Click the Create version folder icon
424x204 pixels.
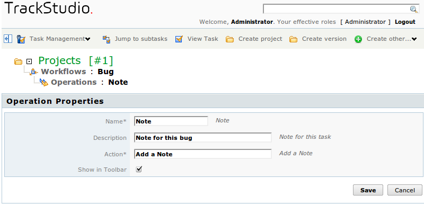click(293, 39)
